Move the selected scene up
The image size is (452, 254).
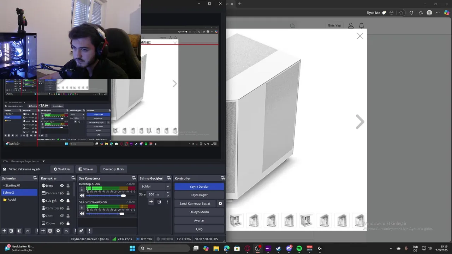click(28, 231)
